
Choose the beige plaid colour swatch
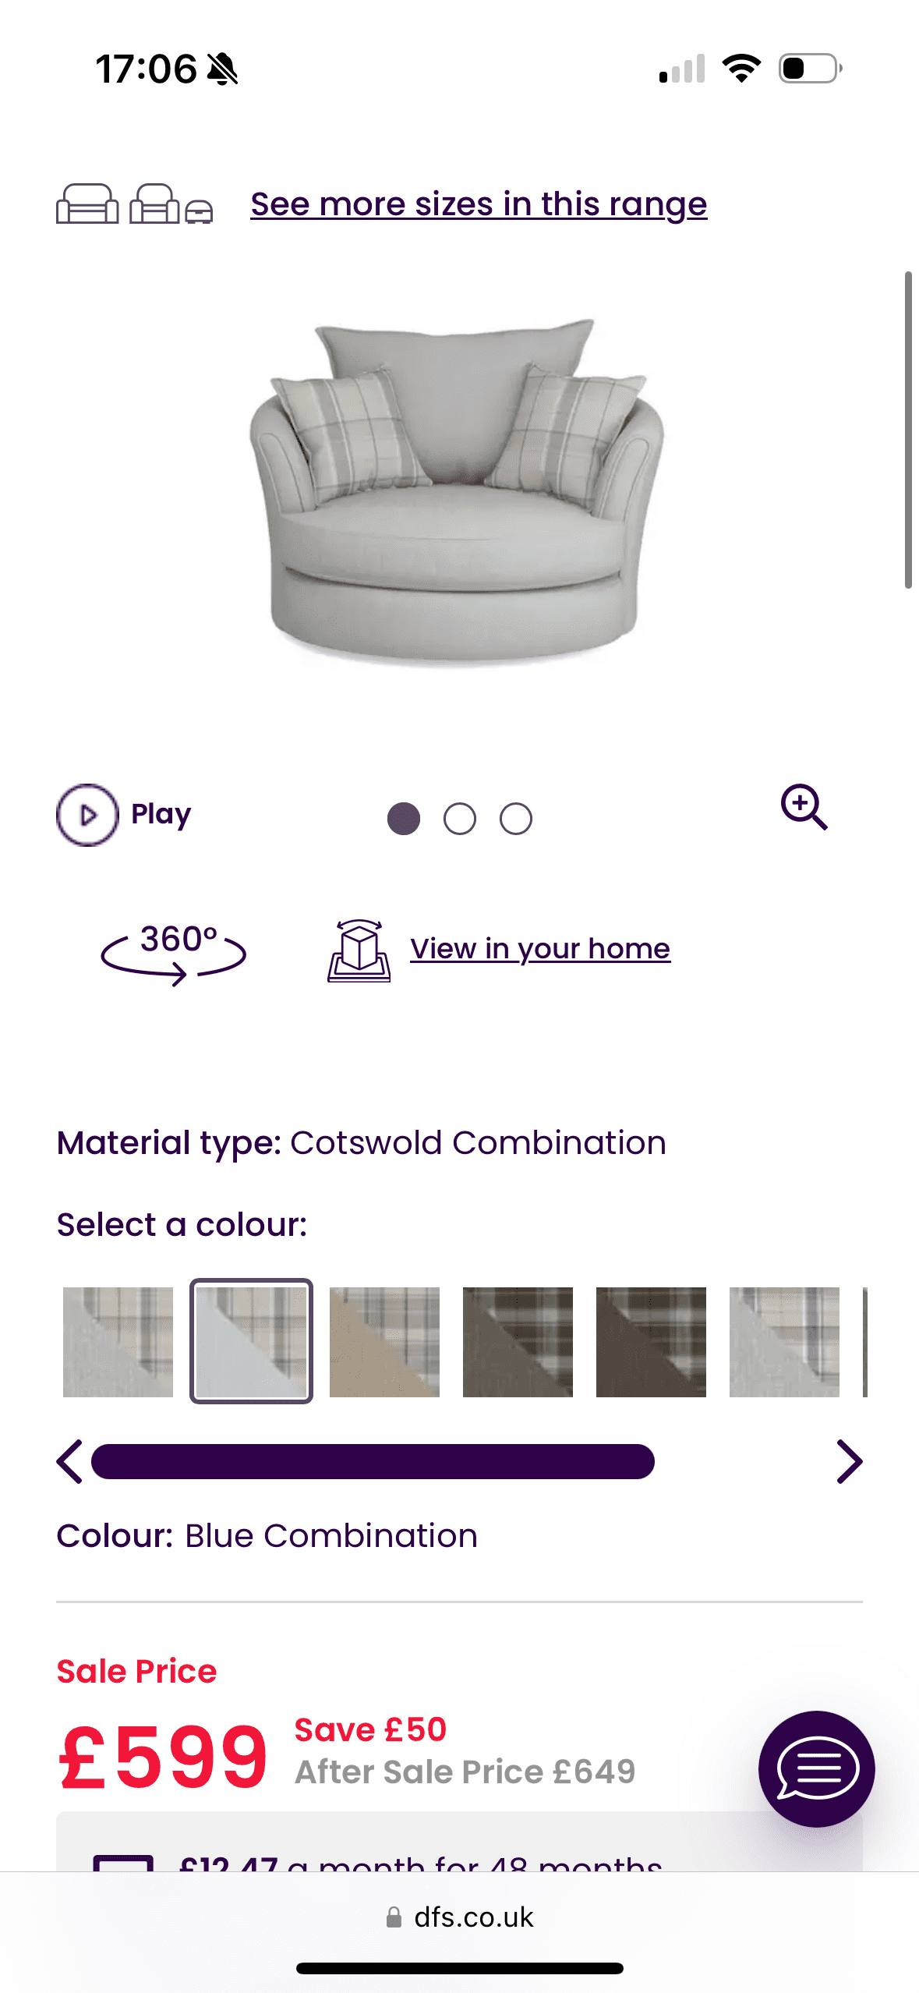(384, 1342)
